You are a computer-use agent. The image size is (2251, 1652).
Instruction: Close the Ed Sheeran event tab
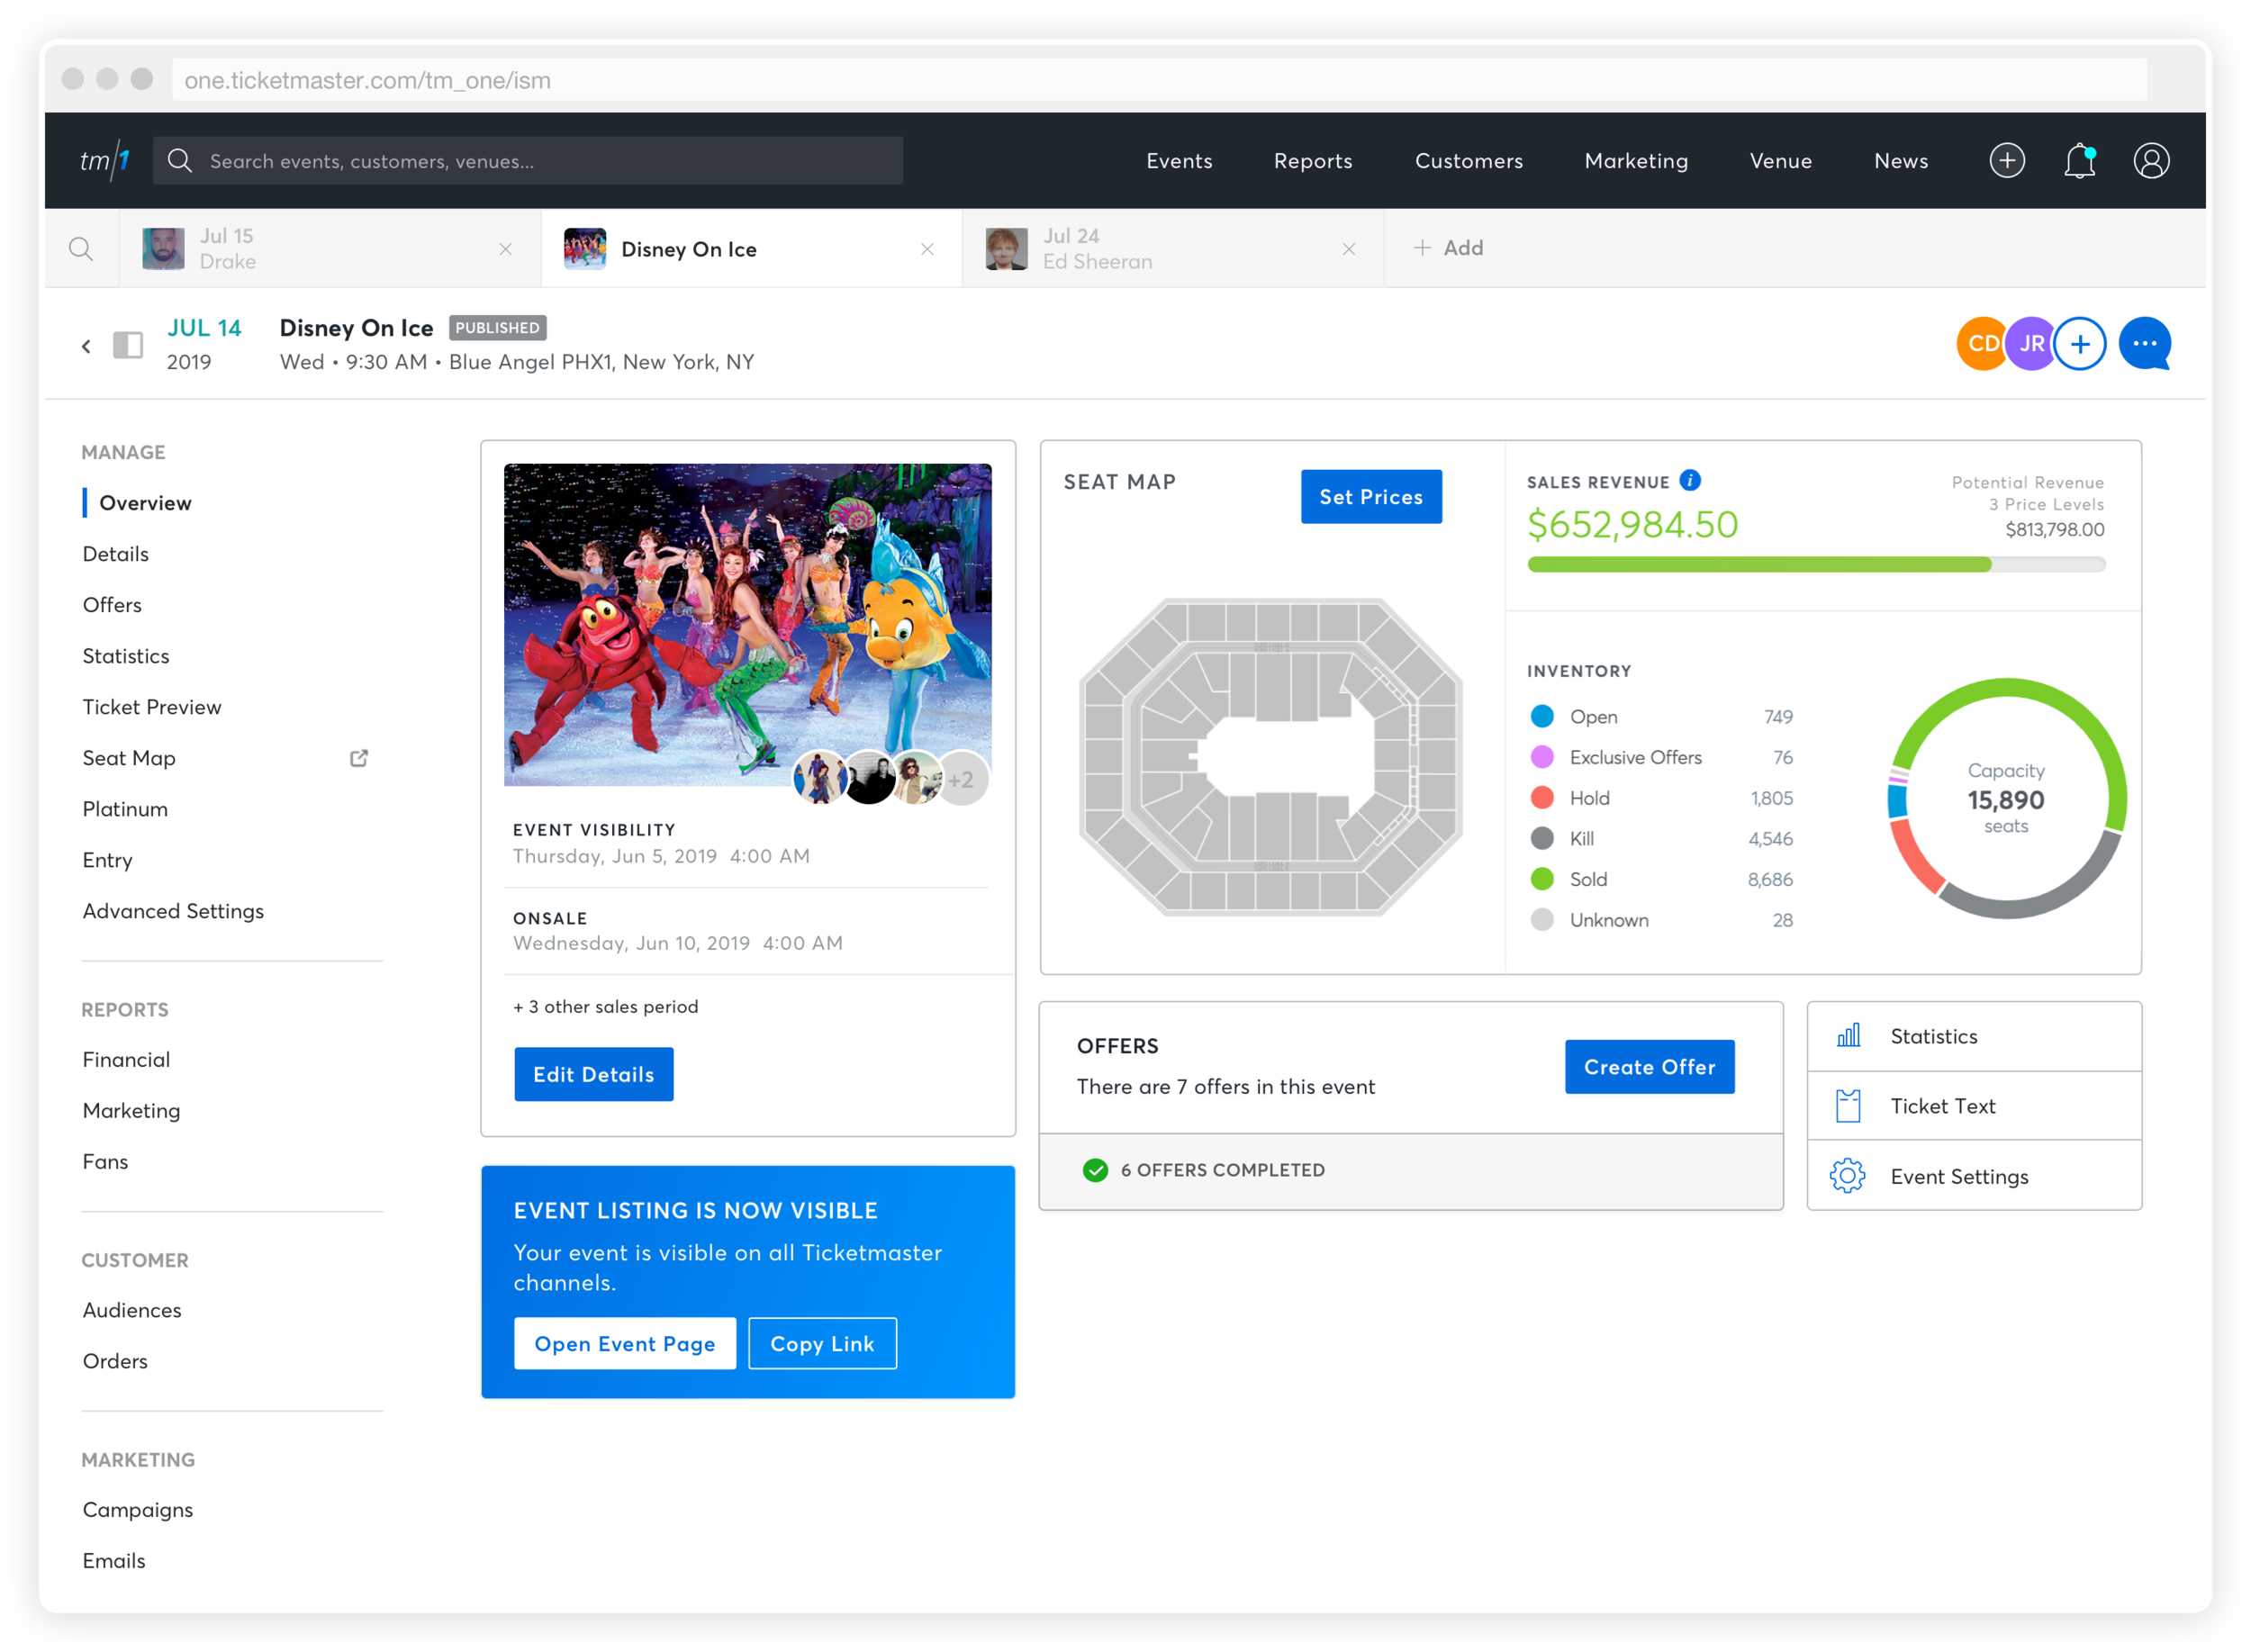click(x=1349, y=249)
